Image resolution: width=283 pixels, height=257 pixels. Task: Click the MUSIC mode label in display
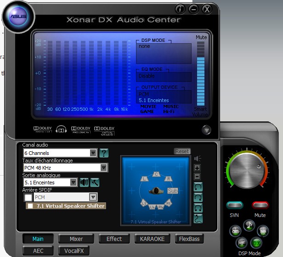(x=171, y=106)
